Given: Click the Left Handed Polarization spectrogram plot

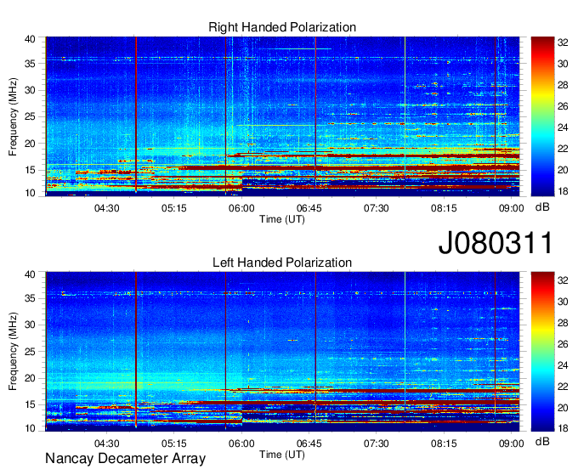Looking at the screenshot, I should (282, 352).
